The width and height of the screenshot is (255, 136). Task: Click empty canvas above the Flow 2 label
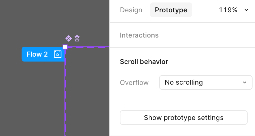tap(33, 23)
